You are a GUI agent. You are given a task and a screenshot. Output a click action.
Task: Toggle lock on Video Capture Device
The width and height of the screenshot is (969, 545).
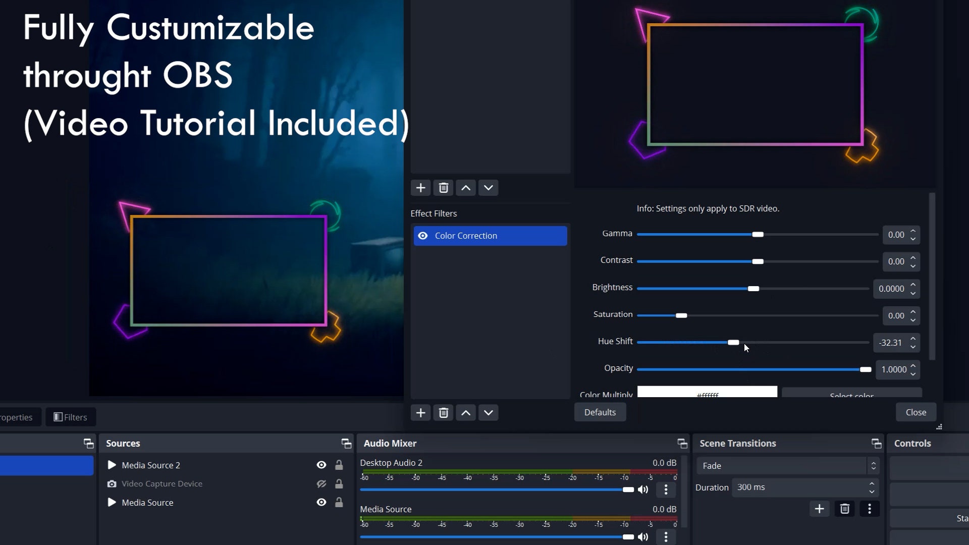click(x=339, y=483)
